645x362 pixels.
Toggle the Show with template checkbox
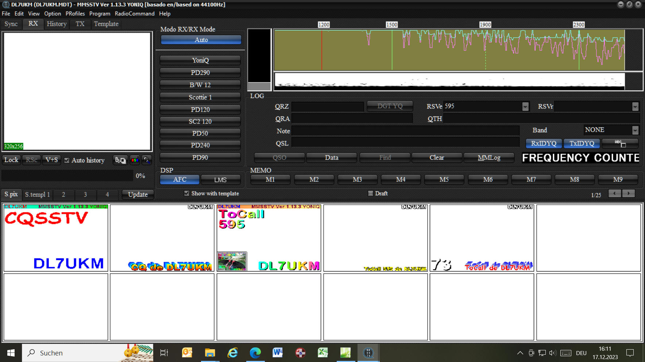coord(187,193)
